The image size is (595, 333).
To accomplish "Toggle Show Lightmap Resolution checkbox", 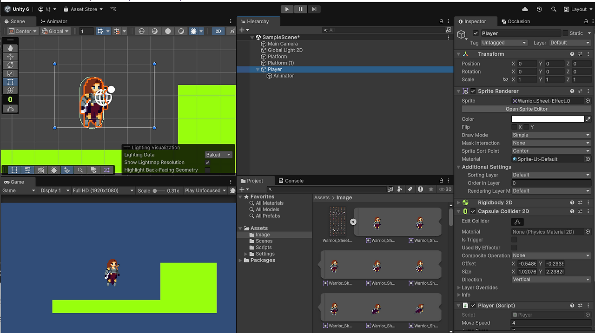I will (207, 163).
